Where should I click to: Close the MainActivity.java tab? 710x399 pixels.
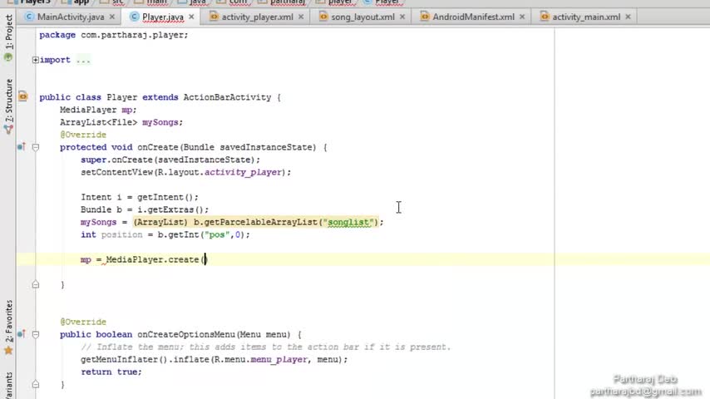[112, 17]
